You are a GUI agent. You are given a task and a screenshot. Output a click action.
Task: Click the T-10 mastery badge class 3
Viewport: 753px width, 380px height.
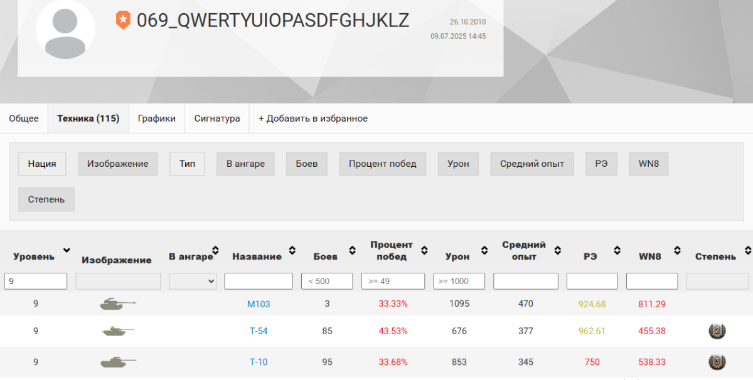click(x=717, y=362)
